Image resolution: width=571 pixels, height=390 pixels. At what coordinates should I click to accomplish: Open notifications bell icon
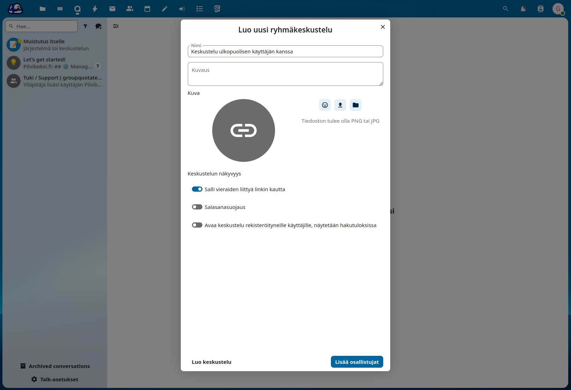pyautogui.click(x=523, y=9)
